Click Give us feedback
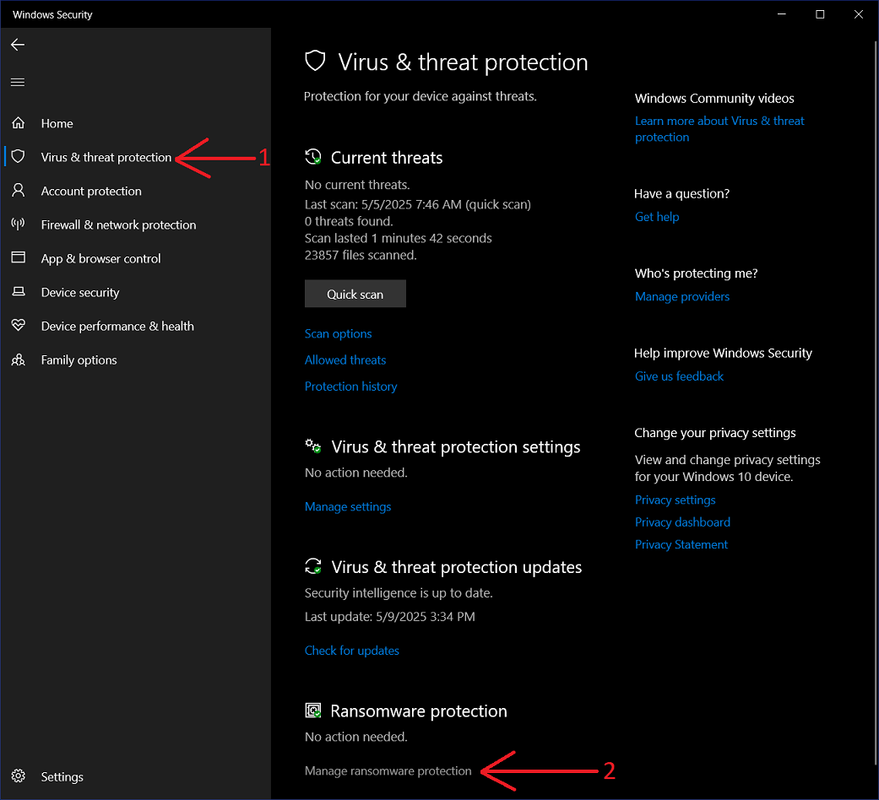Screen dimensions: 879x800 pos(679,376)
